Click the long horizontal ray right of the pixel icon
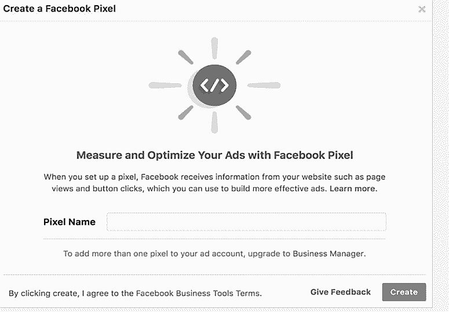 [264, 85]
